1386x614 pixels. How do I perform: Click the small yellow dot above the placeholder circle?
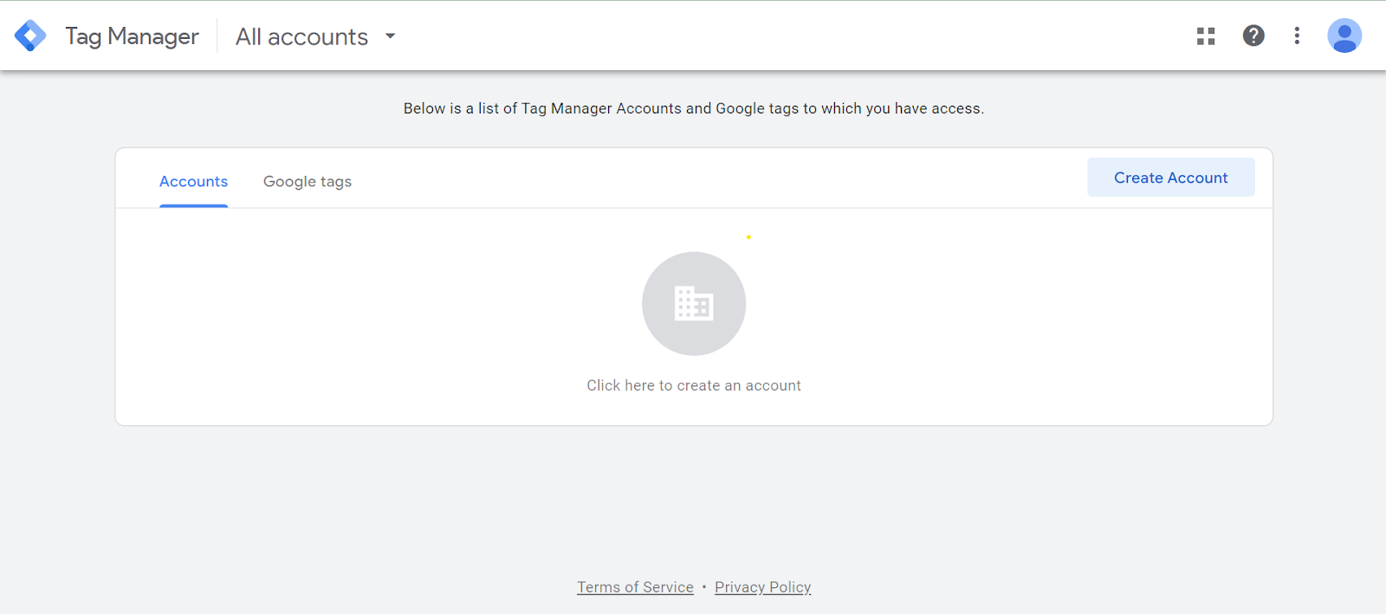(748, 237)
